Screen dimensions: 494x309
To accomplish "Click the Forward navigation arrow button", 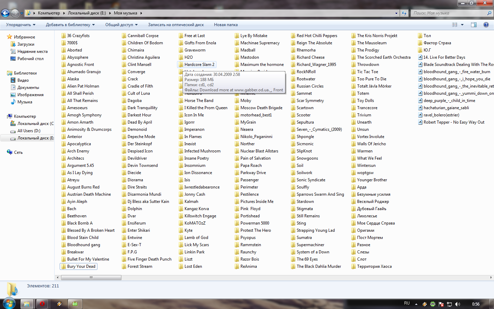I will click(15, 13).
